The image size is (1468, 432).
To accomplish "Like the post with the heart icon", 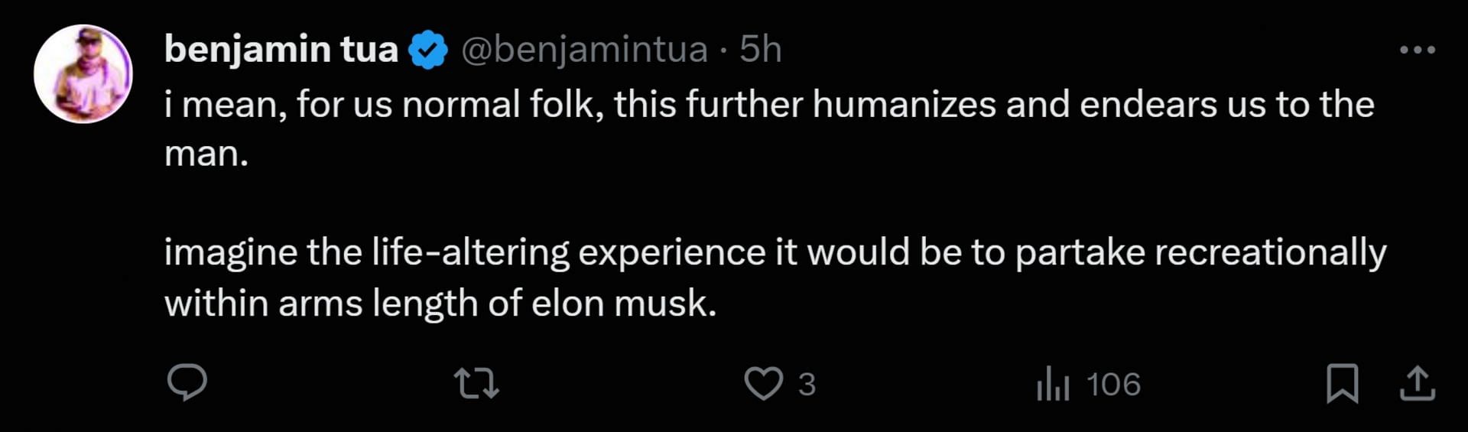I will (x=763, y=383).
